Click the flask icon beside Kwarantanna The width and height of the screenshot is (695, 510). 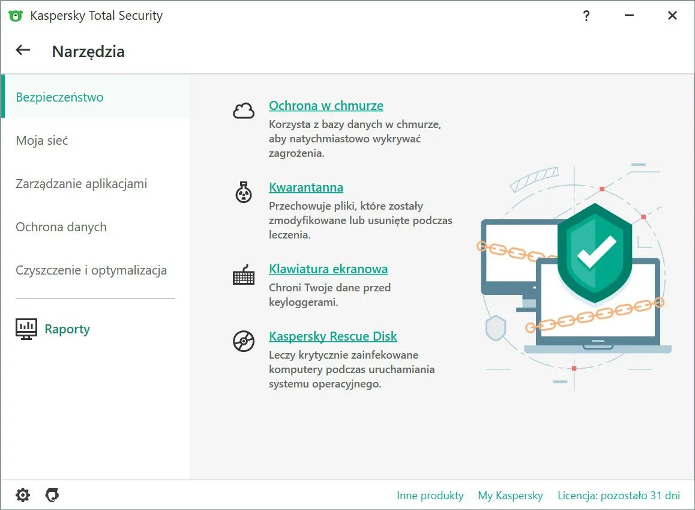(x=243, y=192)
